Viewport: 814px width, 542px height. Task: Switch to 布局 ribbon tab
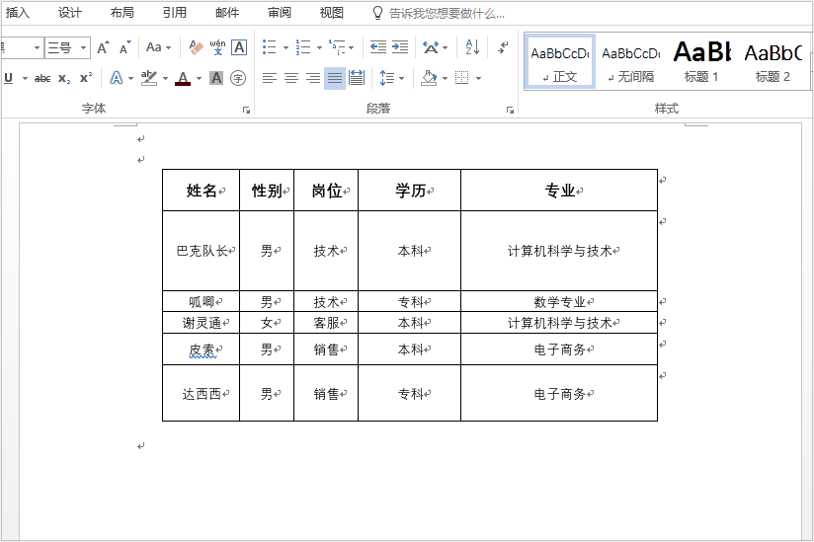point(122,13)
